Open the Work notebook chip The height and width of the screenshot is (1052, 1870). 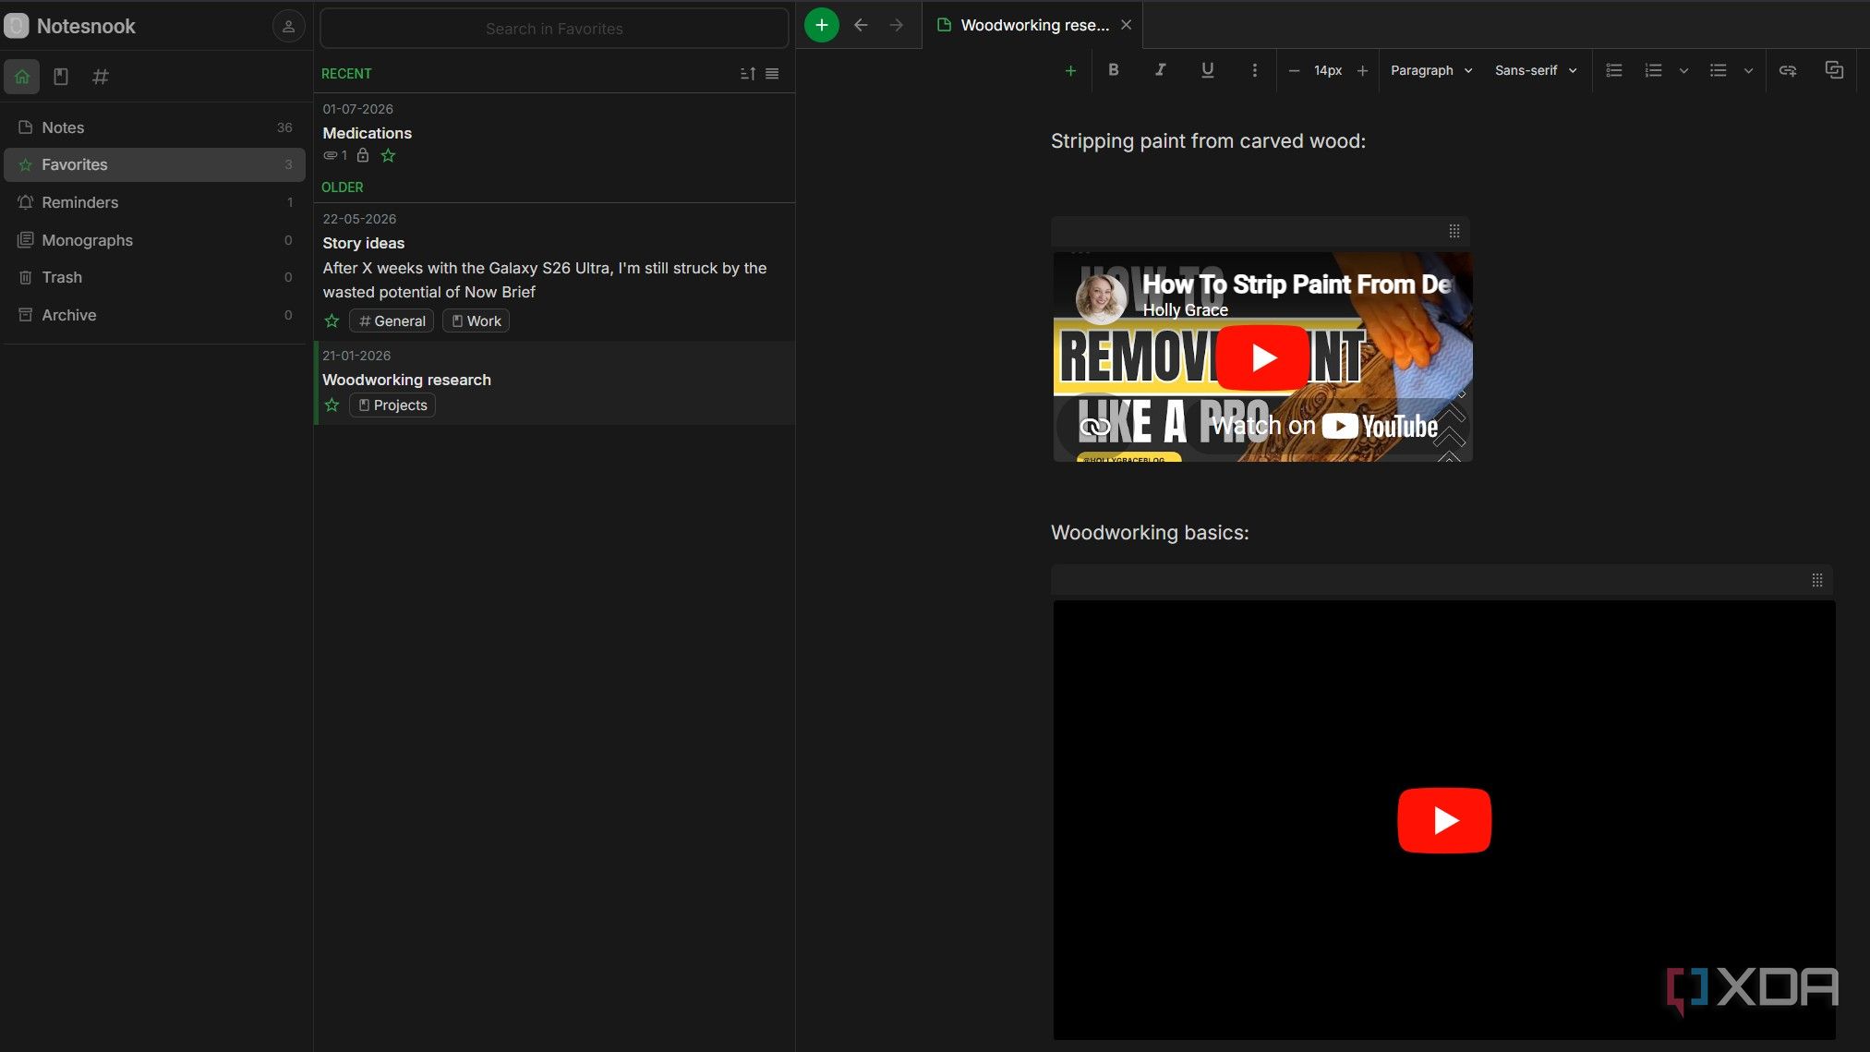pyautogui.click(x=476, y=320)
